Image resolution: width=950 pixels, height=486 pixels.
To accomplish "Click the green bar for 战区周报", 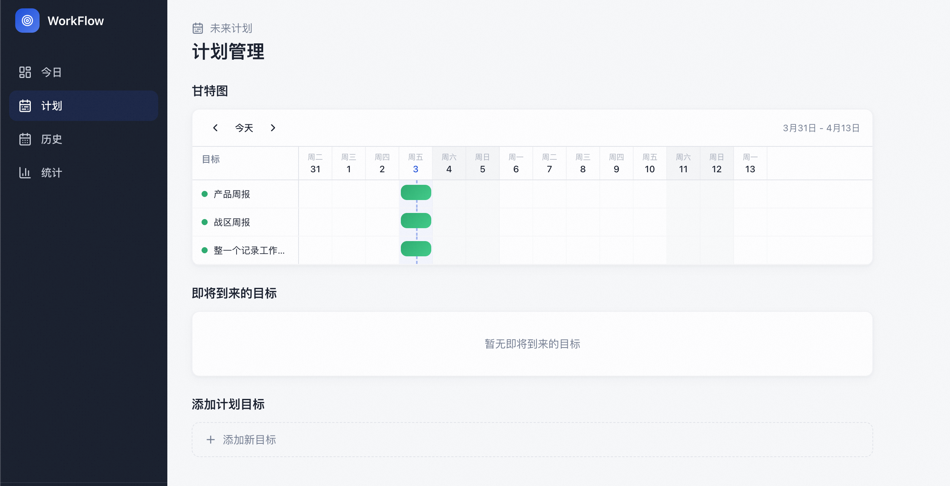I will coord(416,221).
